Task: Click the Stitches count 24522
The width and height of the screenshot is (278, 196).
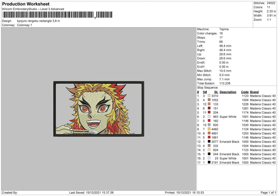Action: [x=271, y=3]
